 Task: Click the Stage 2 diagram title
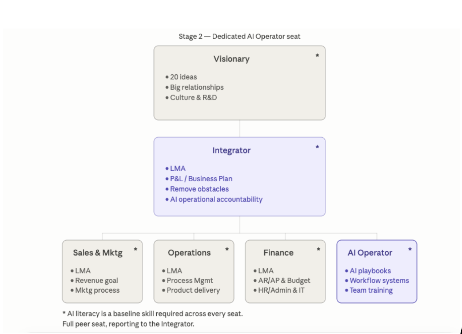(239, 36)
